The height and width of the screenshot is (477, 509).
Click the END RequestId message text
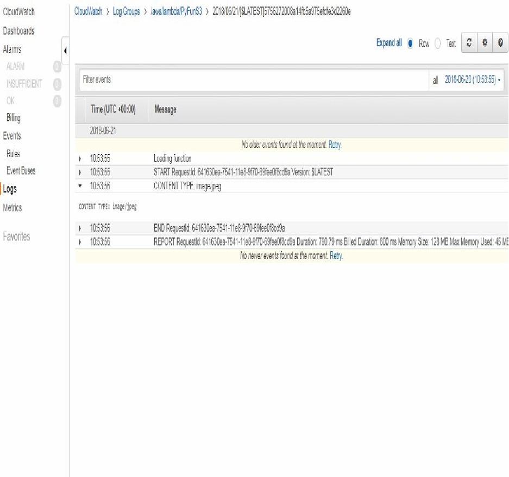[219, 228]
